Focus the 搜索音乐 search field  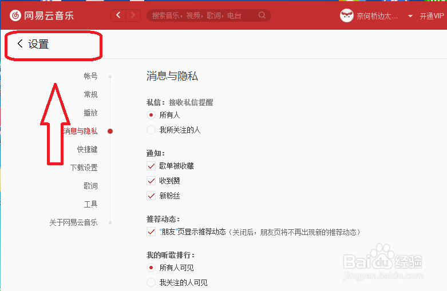209,15
